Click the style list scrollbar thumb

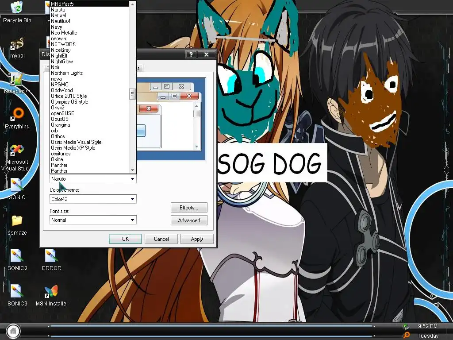(x=132, y=94)
